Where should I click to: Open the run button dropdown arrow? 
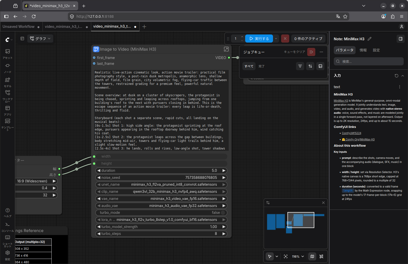tap(276, 39)
